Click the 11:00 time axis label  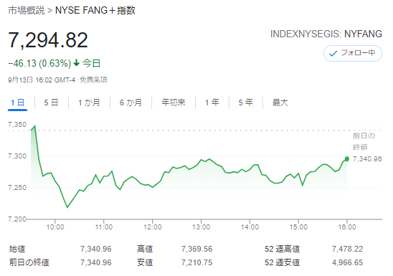click(104, 227)
